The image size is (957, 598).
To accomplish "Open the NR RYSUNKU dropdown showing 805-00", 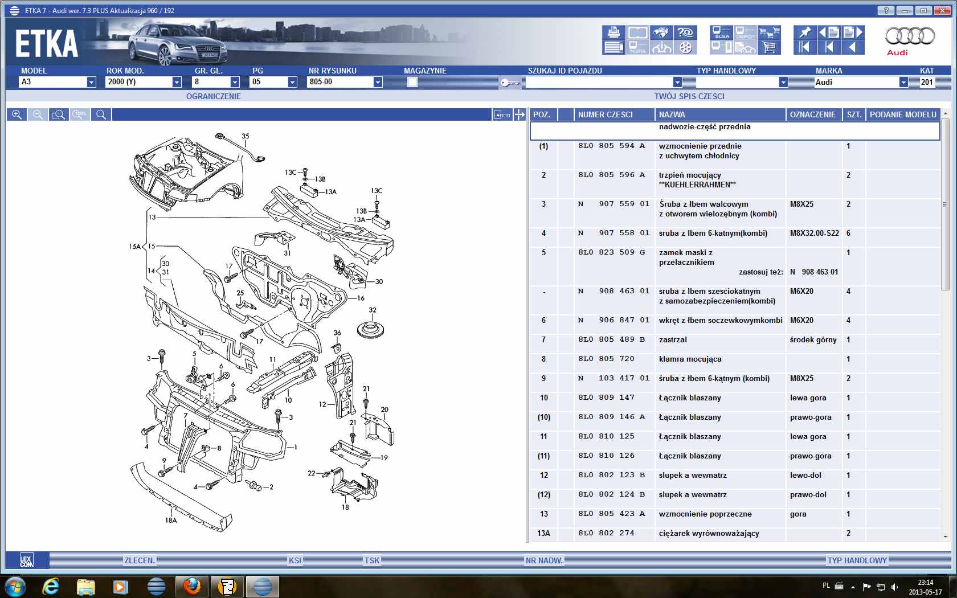I will [378, 82].
